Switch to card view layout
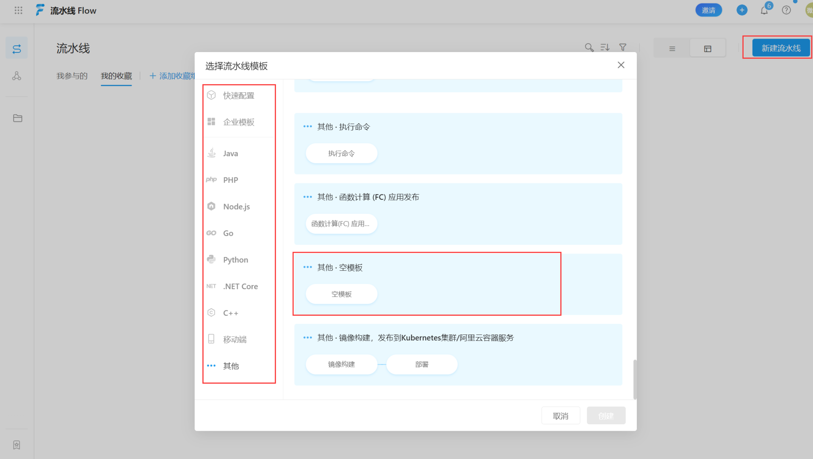The width and height of the screenshot is (813, 459). pos(708,49)
